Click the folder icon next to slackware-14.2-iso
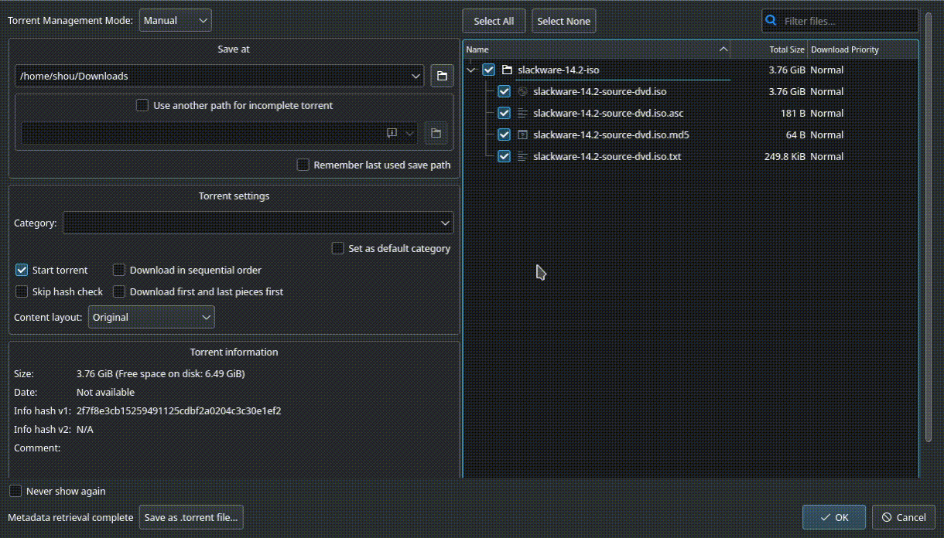Image resolution: width=944 pixels, height=538 pixels. [x=508, y=70]
